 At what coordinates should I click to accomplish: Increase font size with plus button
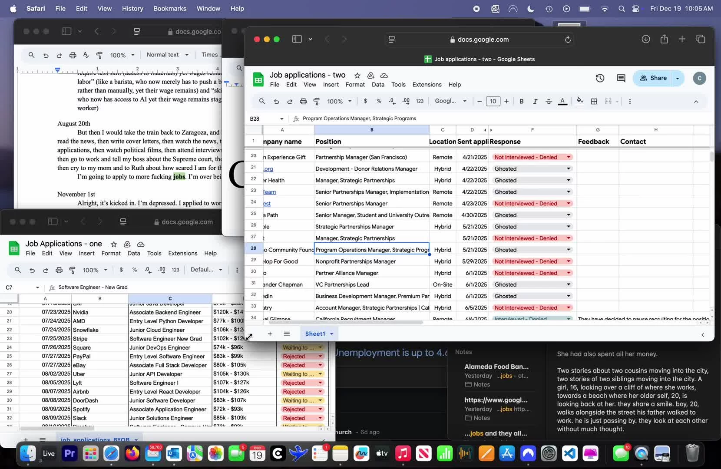click(x=506, y=101)
